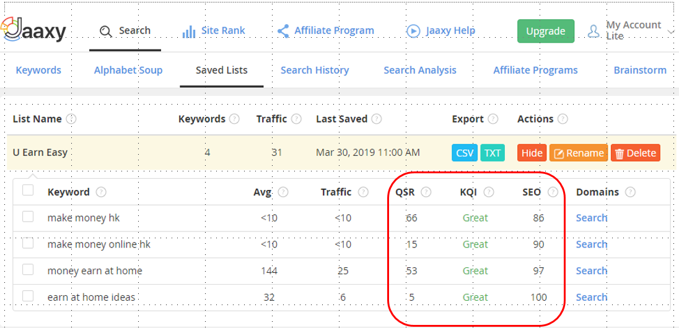
Task: Switch to the Affiliate Programs tab
Action: 536,70
